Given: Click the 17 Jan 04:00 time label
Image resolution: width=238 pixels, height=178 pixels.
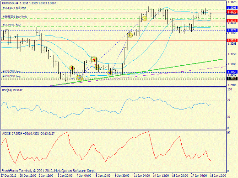Looking at the screenshot, I should [x=199, y=175].
